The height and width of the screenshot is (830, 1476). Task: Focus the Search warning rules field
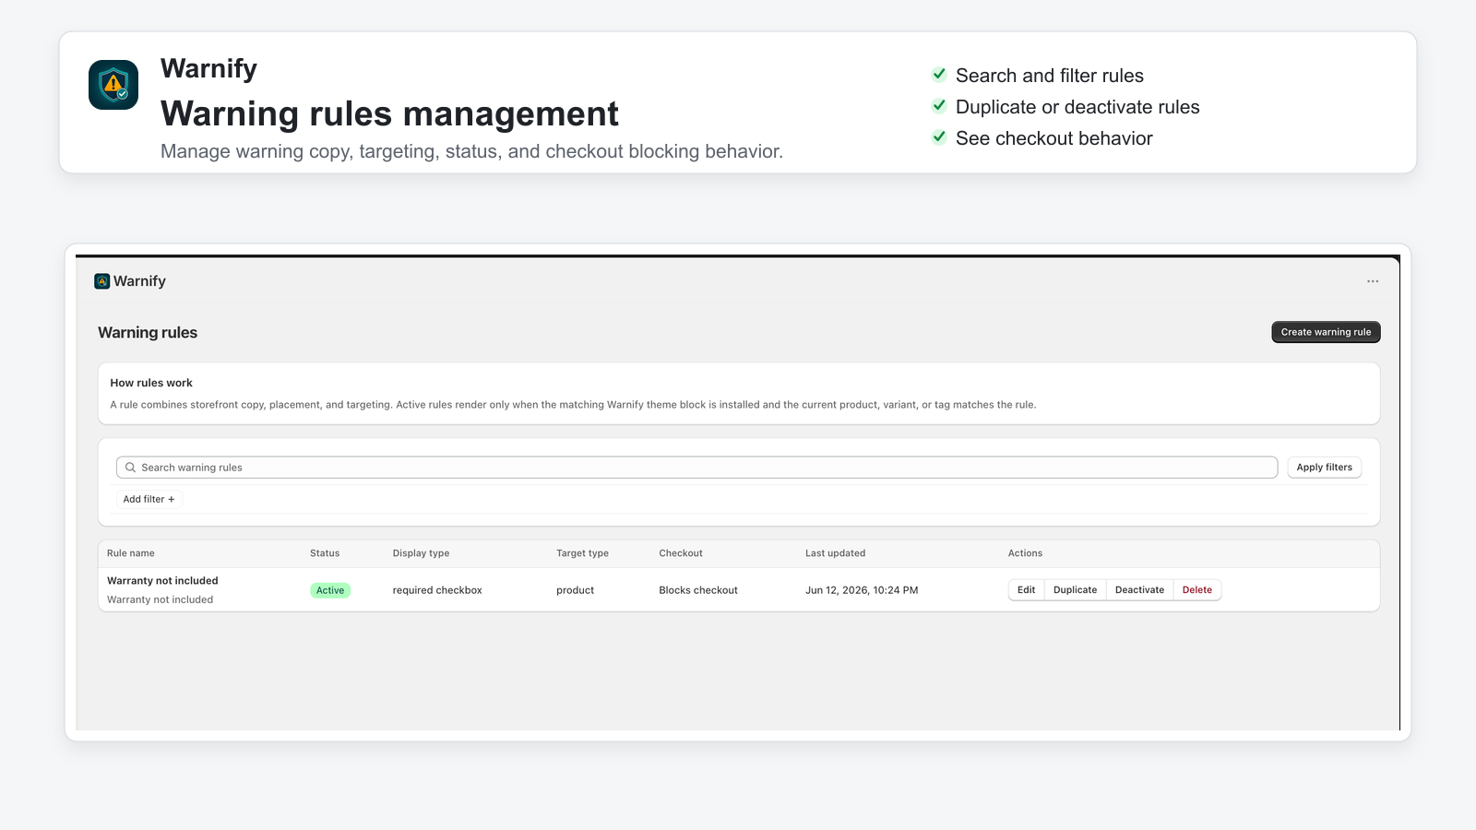coord(696,468)
